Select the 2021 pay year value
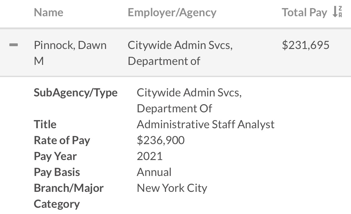This screenshot has width=351, height=214. 149,156
